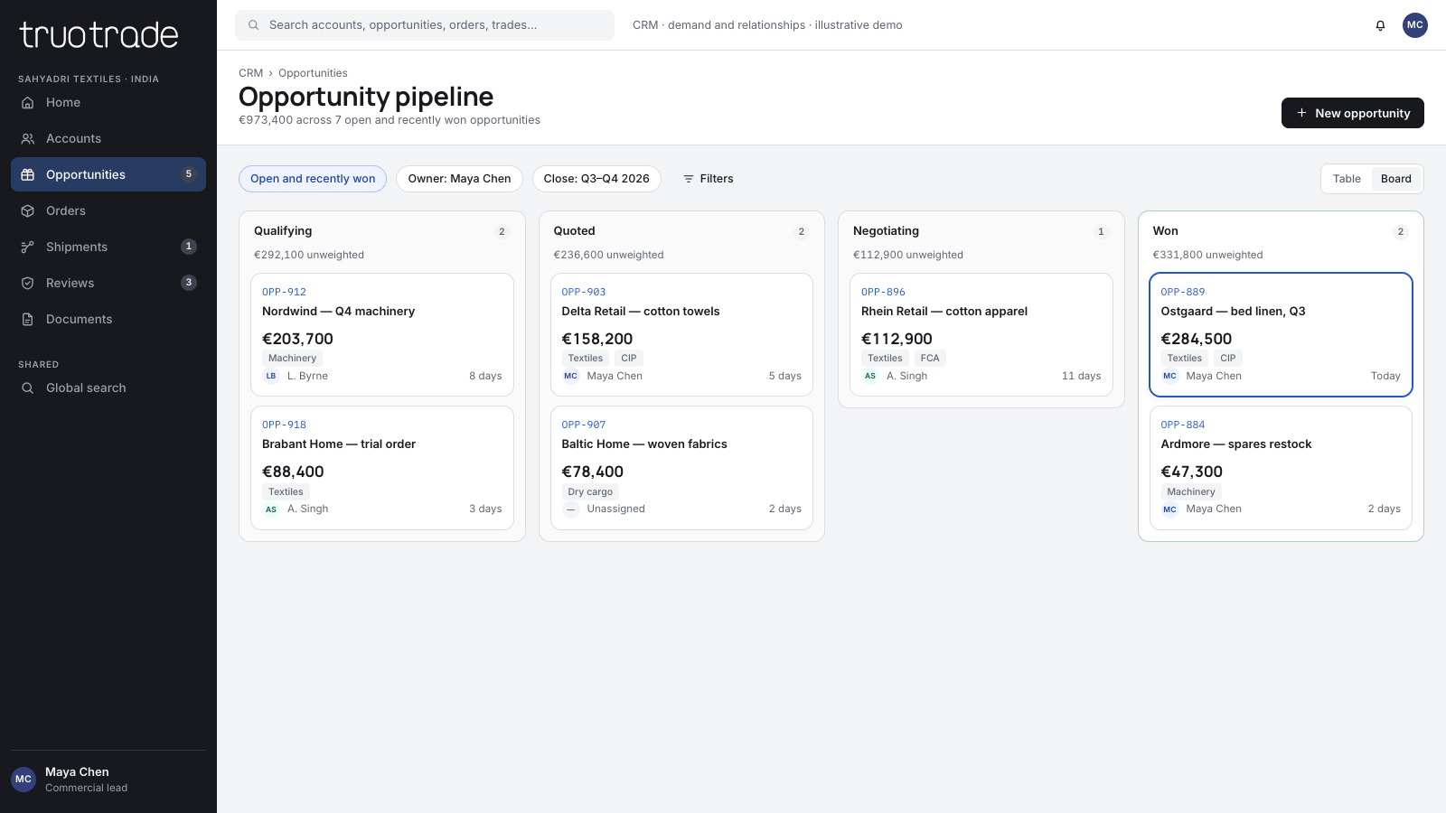The height and width of the screenshot is (813, 1446).
Task: Go to Shipments in the sidebar
Action: coord(108,247)
